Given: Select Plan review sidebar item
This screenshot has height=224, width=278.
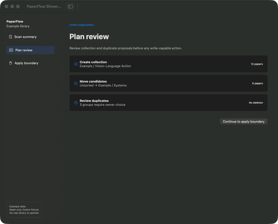Looking at the screenshot, I should pyautogui.click(x=30, y=50).
